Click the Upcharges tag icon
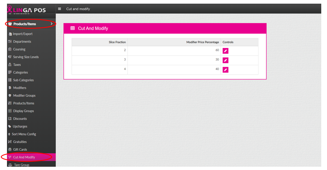This screenshot has height=170, width=327. pyautogui.click(x=9, y=126)
